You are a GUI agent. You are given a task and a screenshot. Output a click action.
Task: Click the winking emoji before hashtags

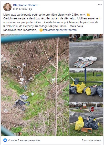tap(41, 30)
